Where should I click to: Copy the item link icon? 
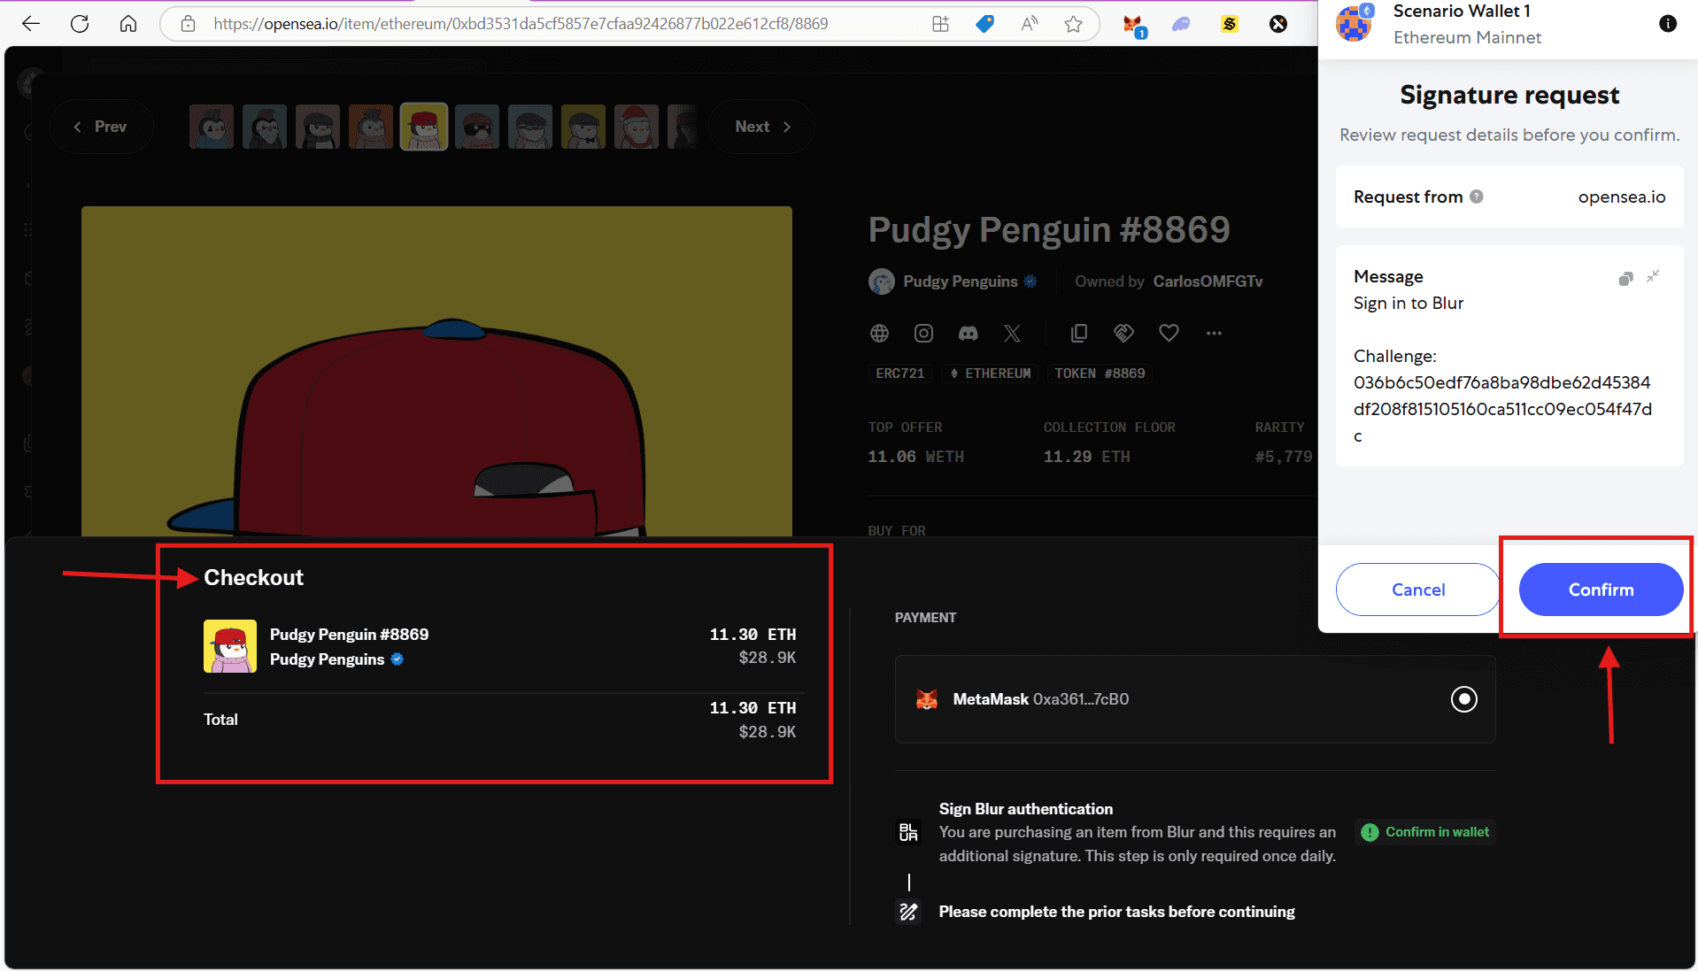tap(1078, 333)
